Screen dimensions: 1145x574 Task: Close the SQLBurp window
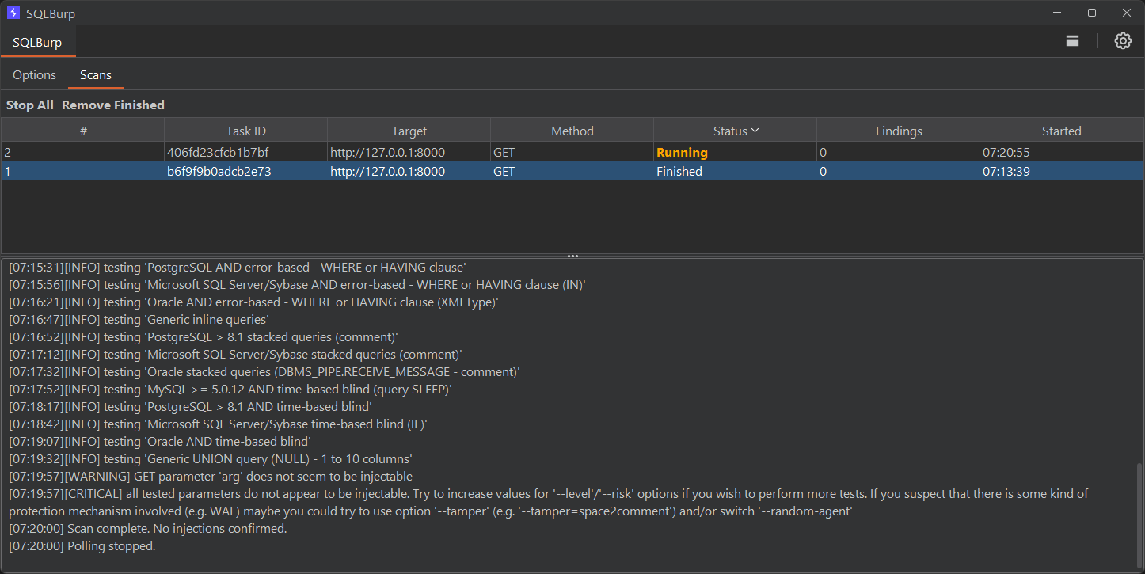point(1127,13)
